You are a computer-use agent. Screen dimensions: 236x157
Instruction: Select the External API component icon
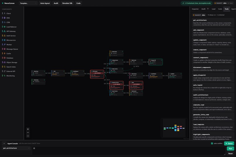(4, 71)
